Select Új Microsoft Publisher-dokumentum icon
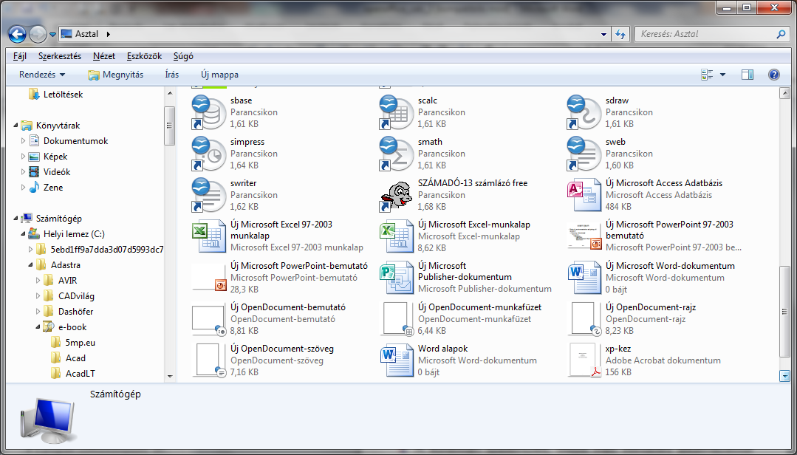 [396, 278]
